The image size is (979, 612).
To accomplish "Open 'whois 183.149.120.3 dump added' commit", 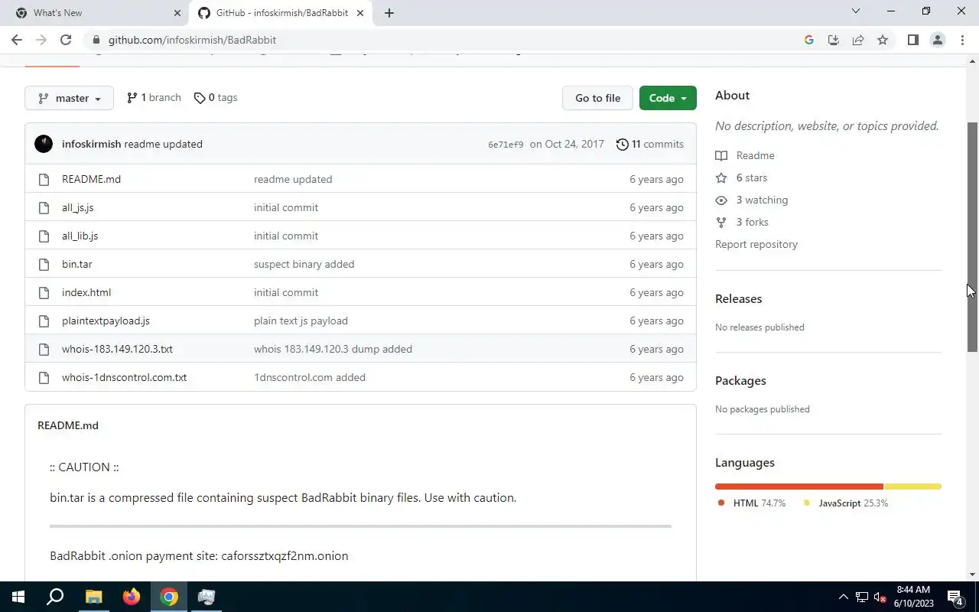I will [x=333, y=349].
